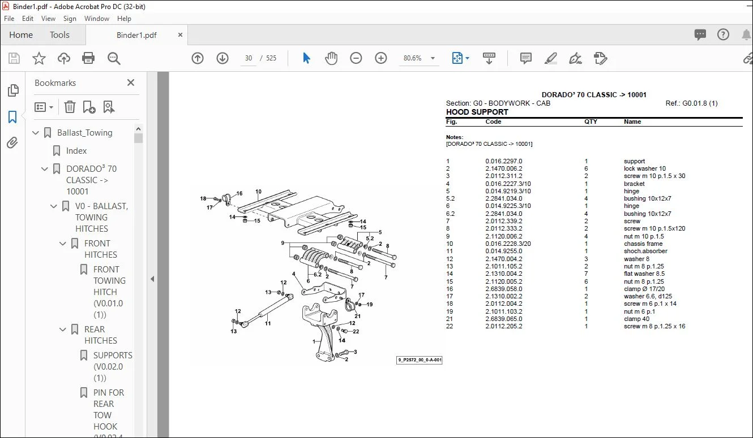Switch to the Home tab
Viewport: 753px width, 438px height.
coord(21,35)
